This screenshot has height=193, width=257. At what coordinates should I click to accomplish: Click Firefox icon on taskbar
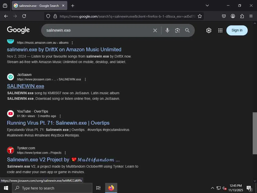click(111, 188)
